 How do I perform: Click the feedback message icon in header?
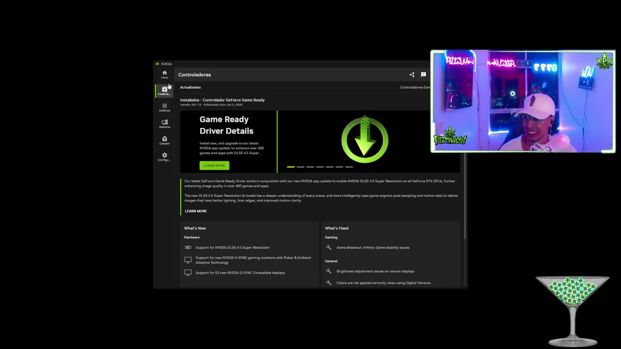coord(424,75)
